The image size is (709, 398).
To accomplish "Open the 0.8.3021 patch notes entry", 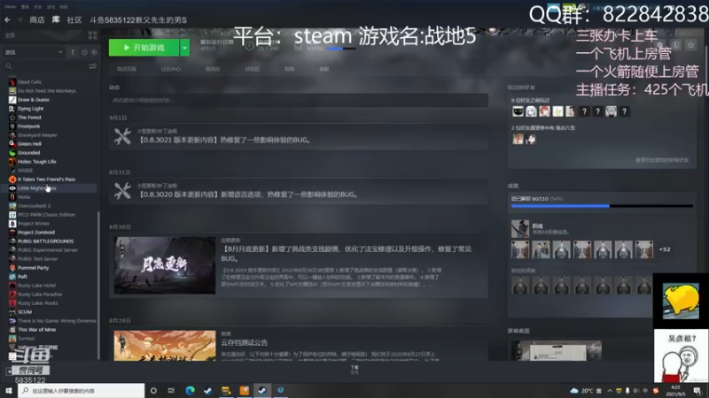I will point(299,136).
